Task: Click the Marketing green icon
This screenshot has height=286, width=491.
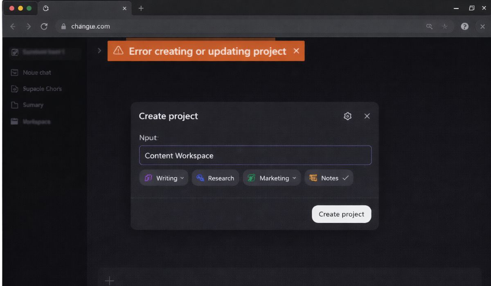Action: point(251,178)
